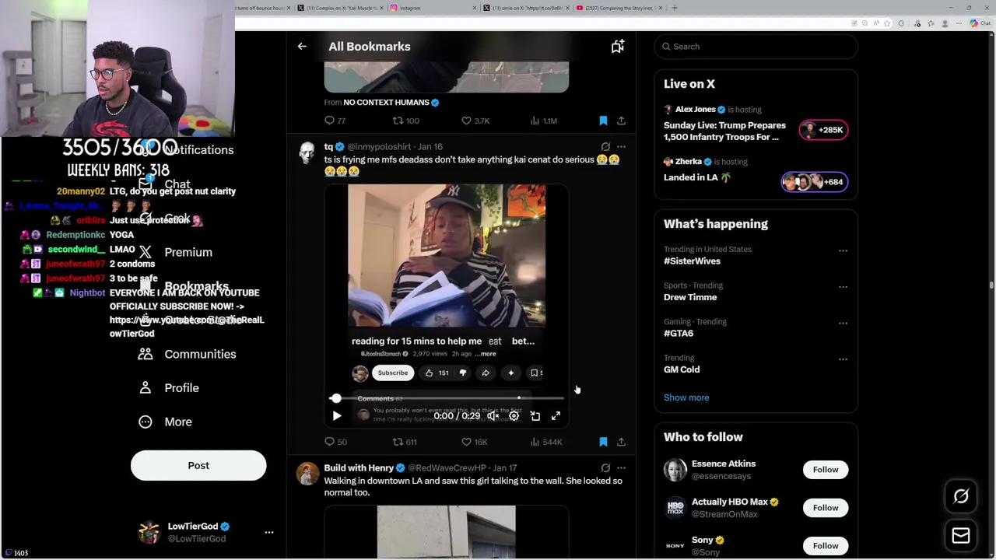Like the NO CONTEXT HUMANS post with 3.7K likes
The image size is (996, 560).
pos(475,121)
